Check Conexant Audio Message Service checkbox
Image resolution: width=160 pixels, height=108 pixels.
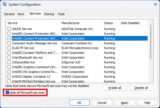[x=9, y=43]
